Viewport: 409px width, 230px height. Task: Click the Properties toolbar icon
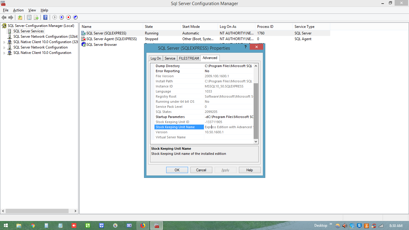(29, 17)
